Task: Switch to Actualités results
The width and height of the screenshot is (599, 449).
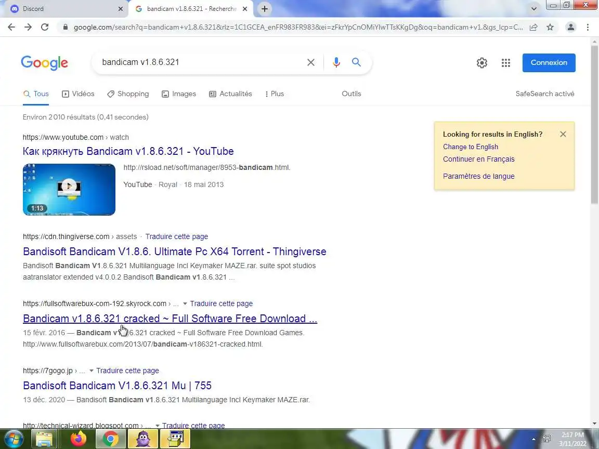Action: [x=230, y=94]
